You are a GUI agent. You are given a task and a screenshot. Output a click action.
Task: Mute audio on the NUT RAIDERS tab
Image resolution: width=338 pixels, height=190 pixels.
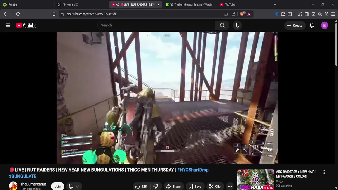tap(118, 4)
